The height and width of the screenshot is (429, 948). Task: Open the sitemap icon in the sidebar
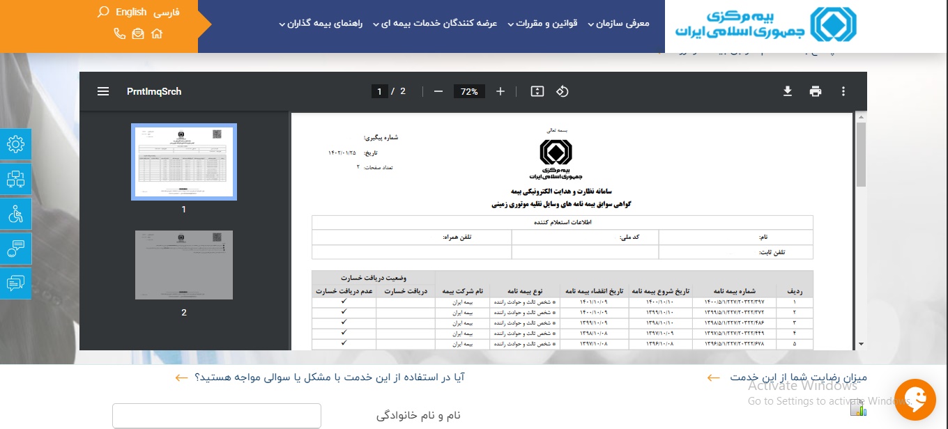click(15, 179)
